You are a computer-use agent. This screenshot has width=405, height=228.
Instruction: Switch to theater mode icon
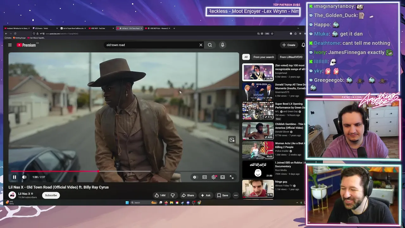point(223,177)
